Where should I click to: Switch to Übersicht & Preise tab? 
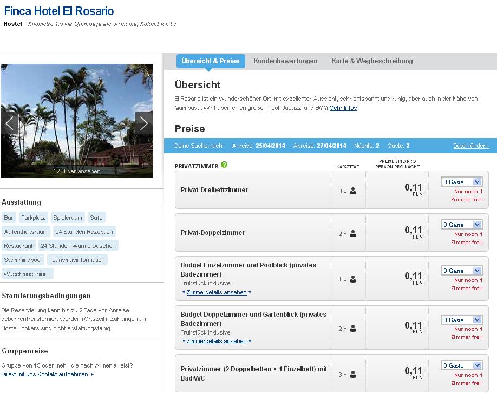click(x=211, y=61)
